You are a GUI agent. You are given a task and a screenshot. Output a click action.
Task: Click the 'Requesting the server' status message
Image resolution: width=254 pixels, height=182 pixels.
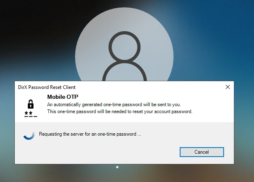tap(90, 134)
